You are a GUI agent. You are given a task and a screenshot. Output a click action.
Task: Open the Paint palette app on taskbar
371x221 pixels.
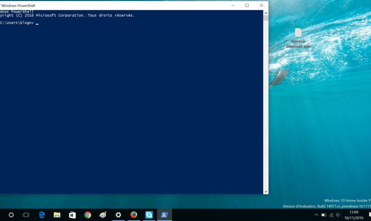103,215
